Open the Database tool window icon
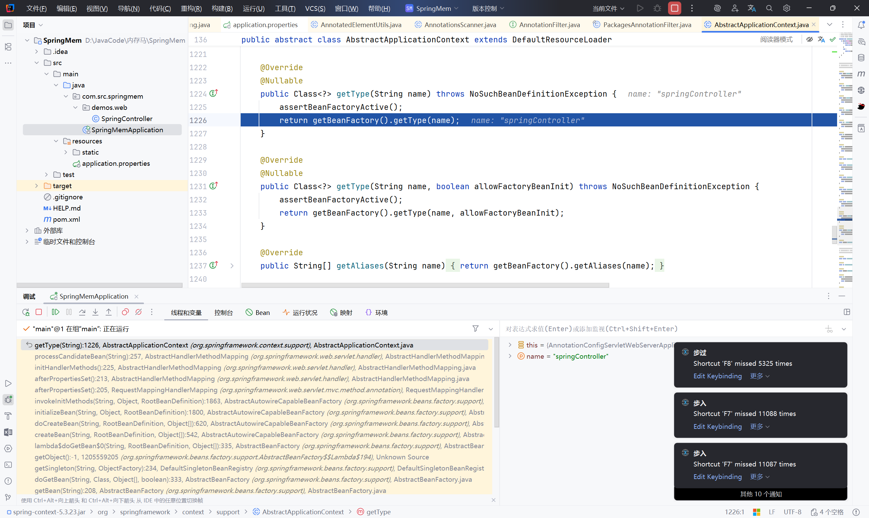This screenshot has width=869, height=518. (x=861, y=58)
